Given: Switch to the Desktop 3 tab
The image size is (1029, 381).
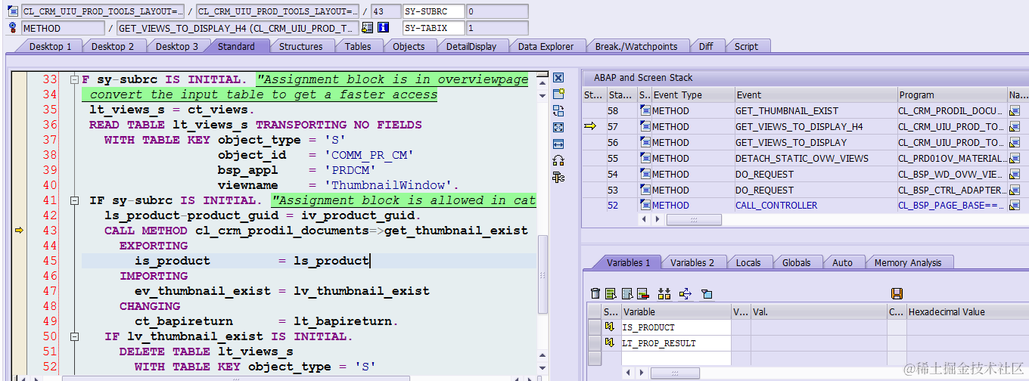Looking at the screenshot, I should pyautogui.click(x=177, y=47).
